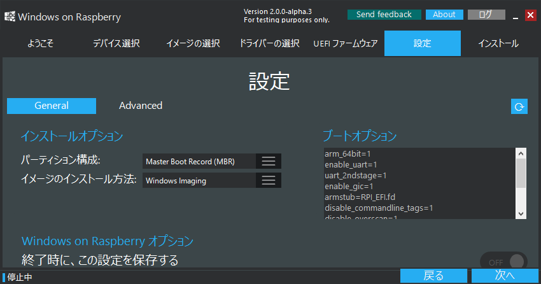Click the armstub=RPI_EFI.fd line

coord(360,197)
